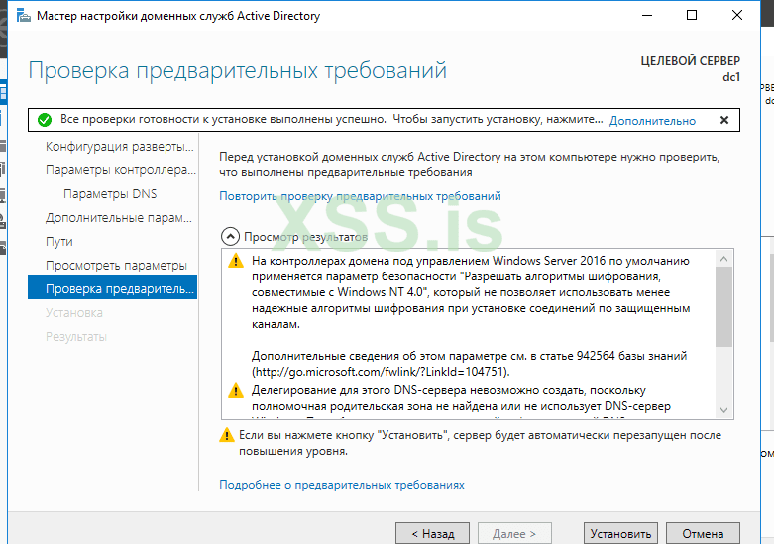This screenshot has width=774, height=544.
Task: Click the Отмена button
Action: tap(703, 533)
